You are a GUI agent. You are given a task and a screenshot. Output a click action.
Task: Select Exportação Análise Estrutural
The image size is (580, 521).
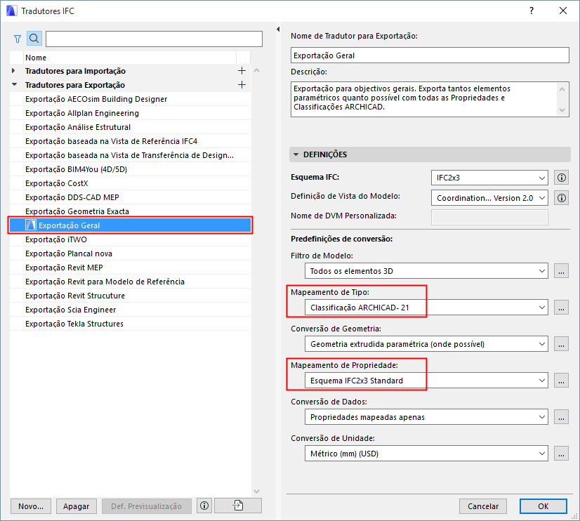(x=130, y=127)
